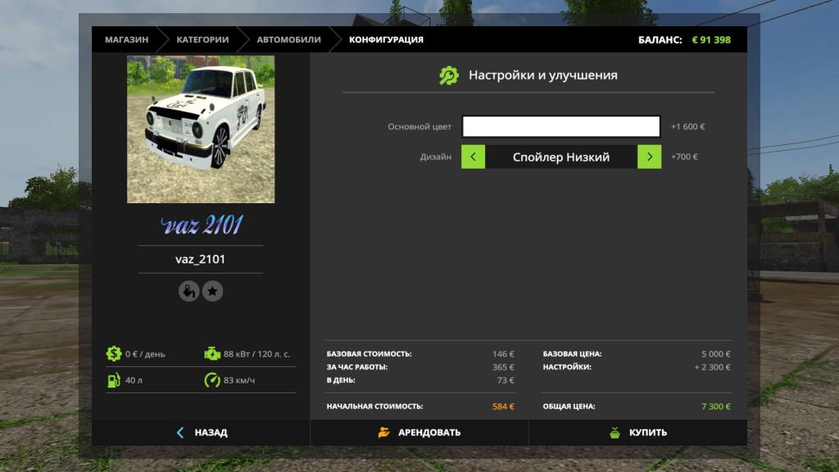Click the wrench-gear settings icon
Image resolution: width=839 pixels, height=472 pixels.
(x=449, y=75)
